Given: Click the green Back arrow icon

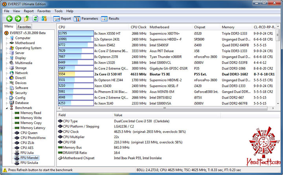Looking at the screenshot, I should point(9,18).
